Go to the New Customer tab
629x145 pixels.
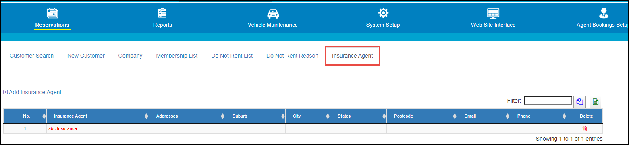[86, 56]
